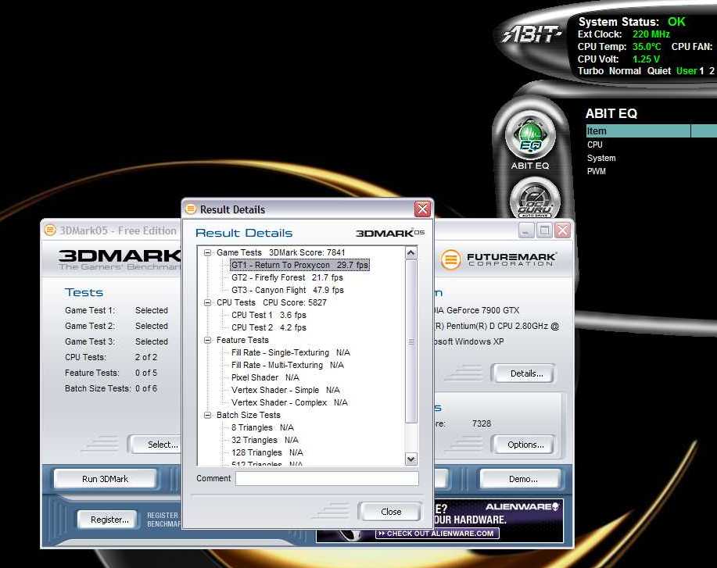Select Vertex Shader - Simple row
Image resolution: width=717 pixels, height=568 pixels.
coord(285,390)
